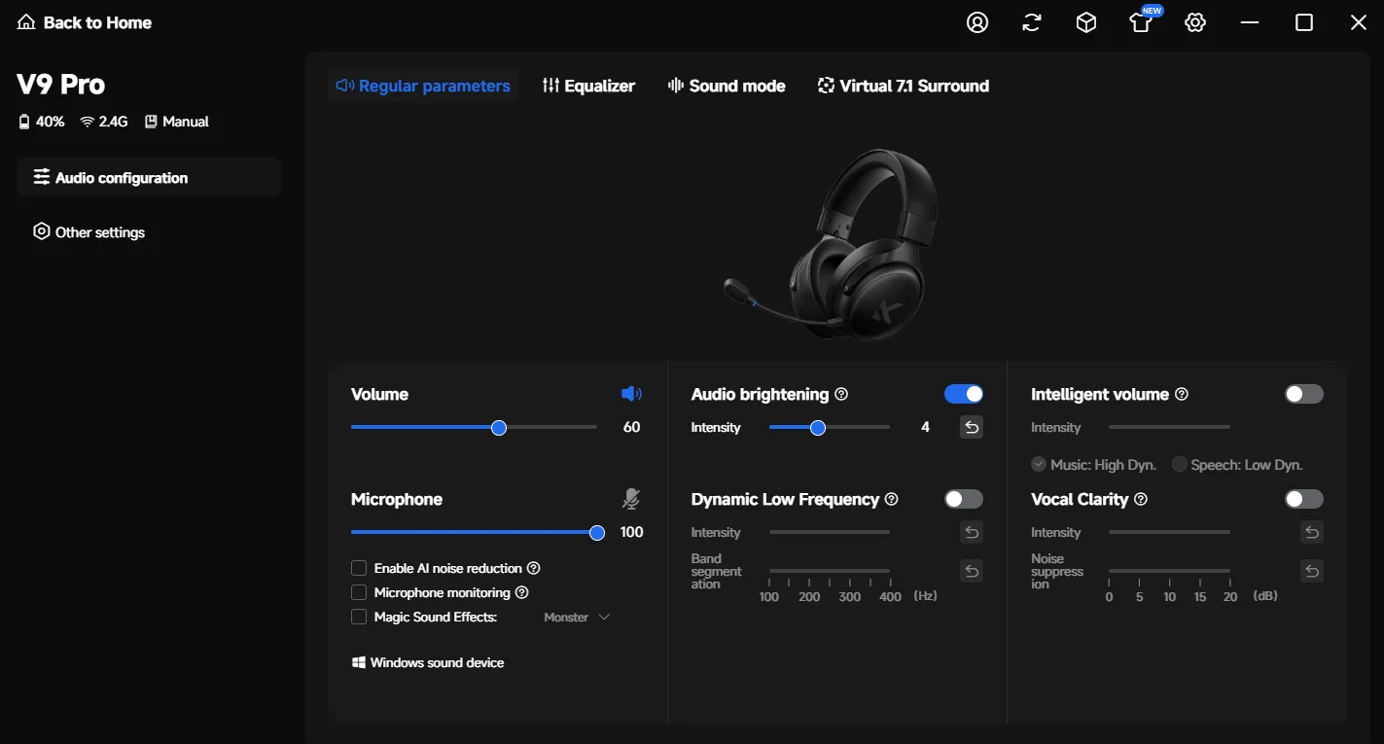Check Enable AI noise reduction box
Screen dimensions: 1384x744
point(359,568)
